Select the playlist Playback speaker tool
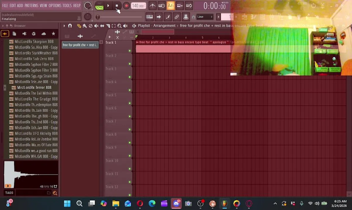 [125, 26]
